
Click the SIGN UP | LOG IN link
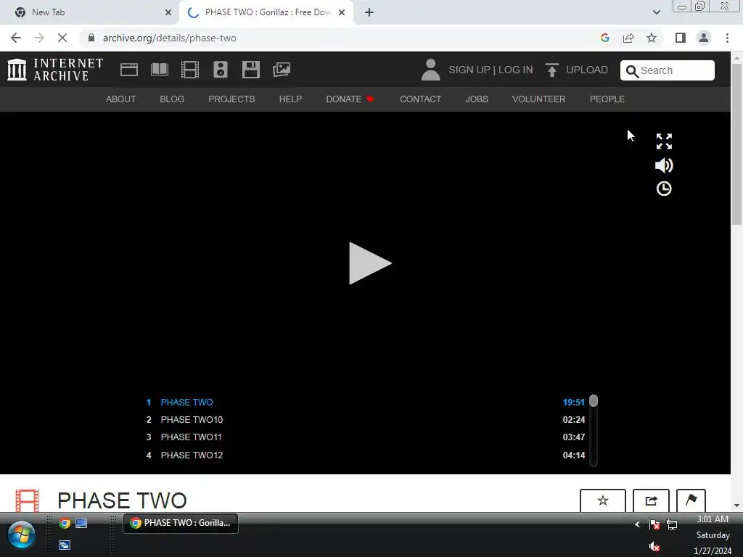(x=490, y=70)
